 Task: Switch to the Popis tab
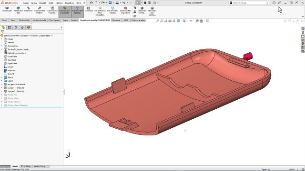tap(65, 20)
